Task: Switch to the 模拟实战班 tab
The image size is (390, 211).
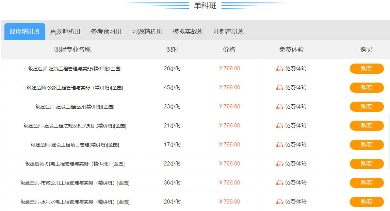Action: [188, 31]
